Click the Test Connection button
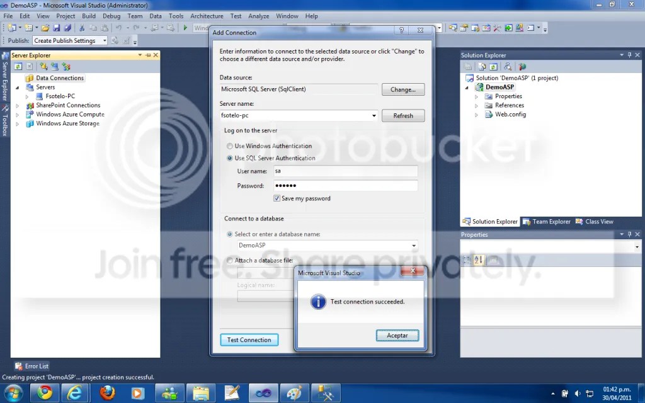 pyautogui.click(x=249, y=340)
